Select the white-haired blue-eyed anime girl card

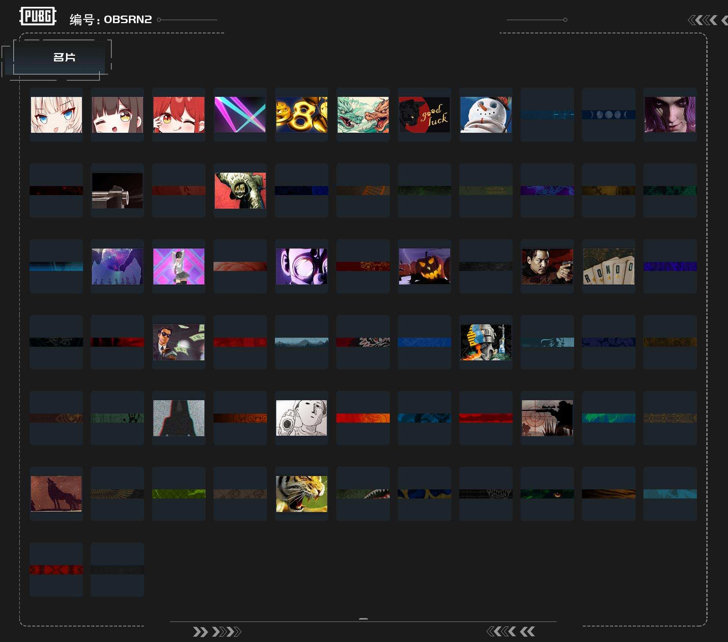[x=56, y=115]
